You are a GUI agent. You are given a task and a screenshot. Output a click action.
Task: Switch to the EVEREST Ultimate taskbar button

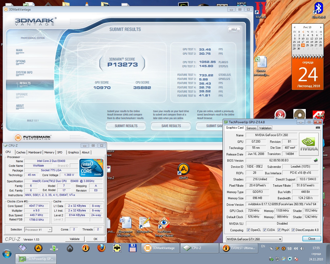[239, 248]
